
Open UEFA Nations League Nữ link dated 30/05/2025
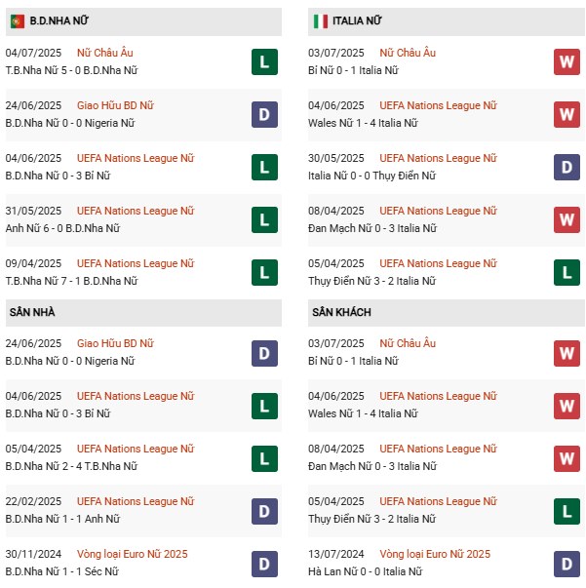pyautogui.click(x=438, y=158)
